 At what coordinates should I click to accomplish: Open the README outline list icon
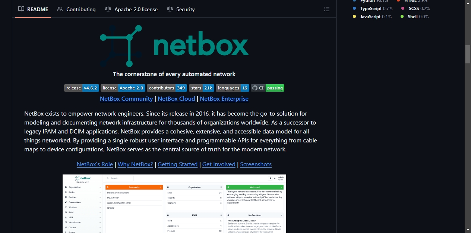click(327, 9)
